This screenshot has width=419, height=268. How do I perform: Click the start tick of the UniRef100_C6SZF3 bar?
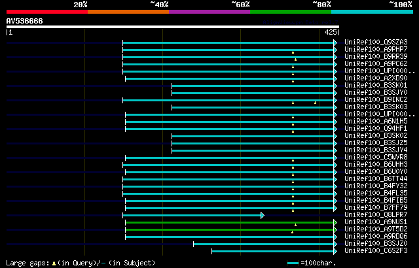point(212,251)
